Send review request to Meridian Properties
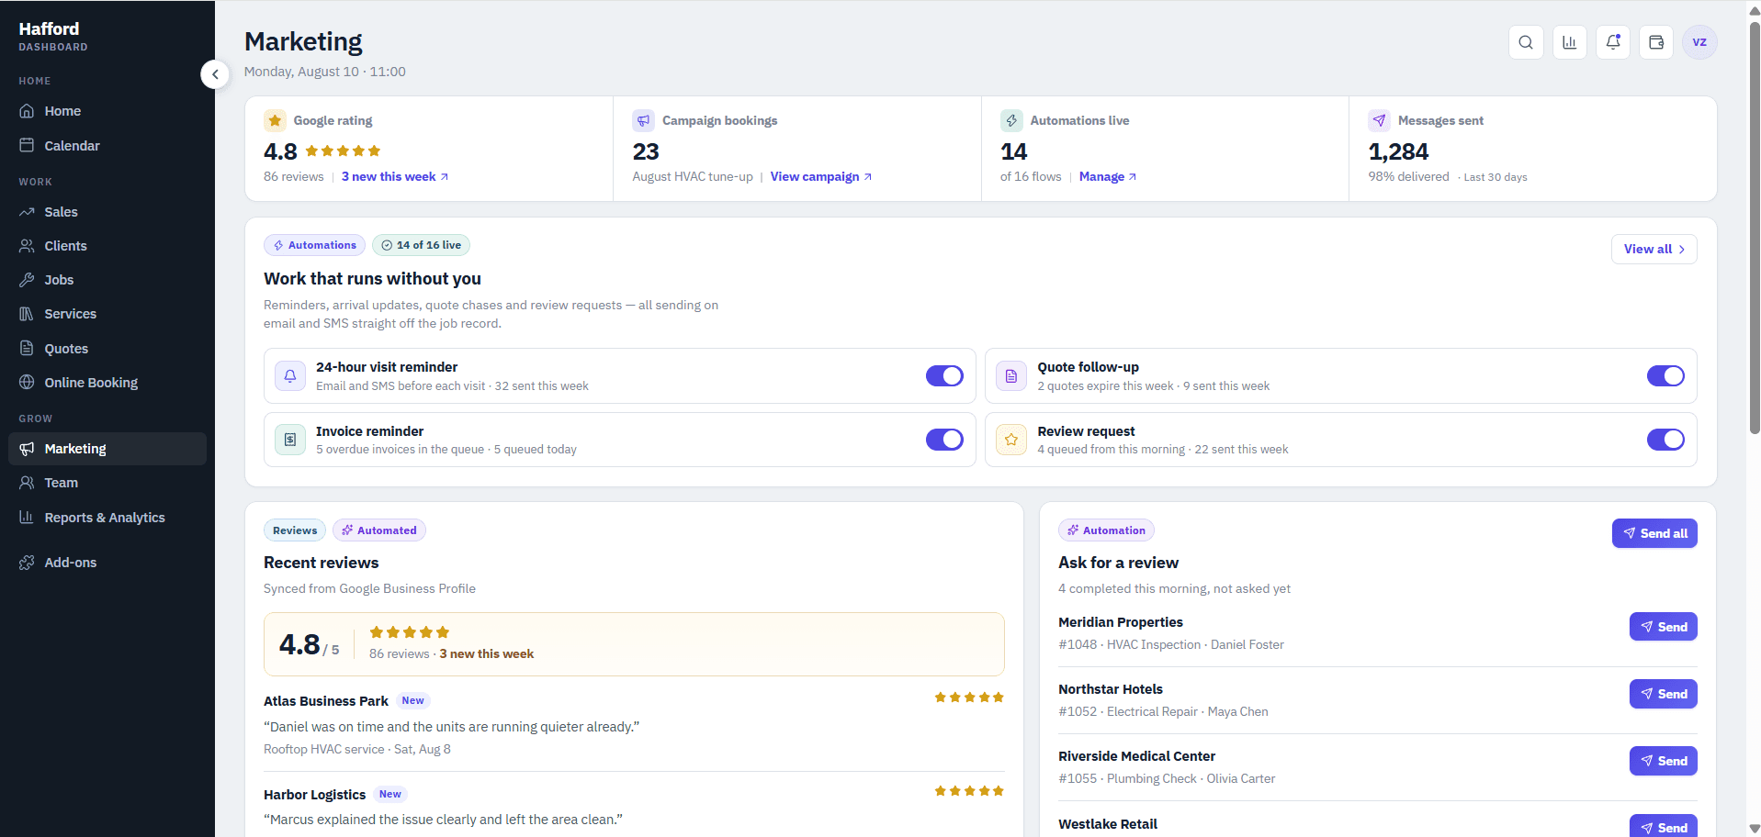1761x837 pixels. coord(1663,627)
